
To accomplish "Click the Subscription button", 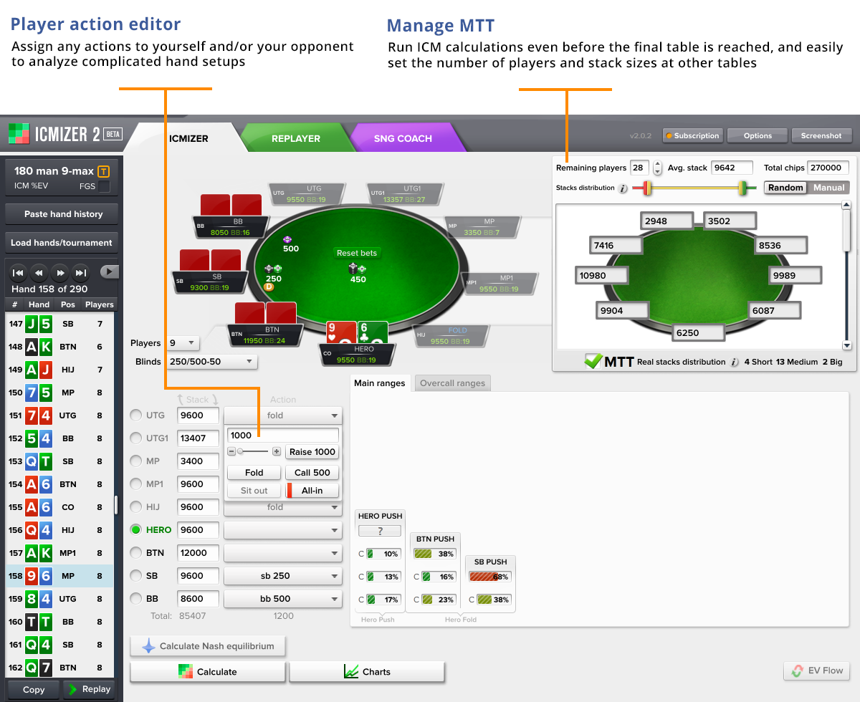I will pos(692,135).
